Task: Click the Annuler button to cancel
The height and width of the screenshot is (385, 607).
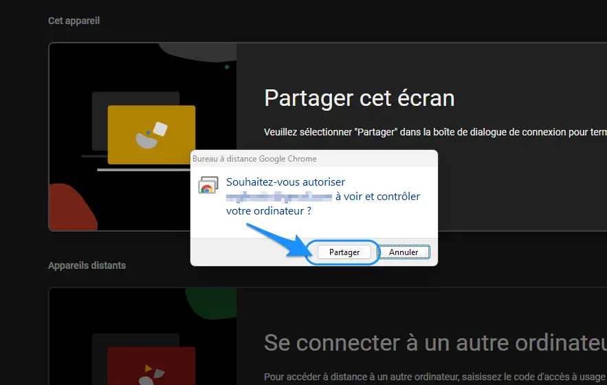Action: click(x=404, y=252)
